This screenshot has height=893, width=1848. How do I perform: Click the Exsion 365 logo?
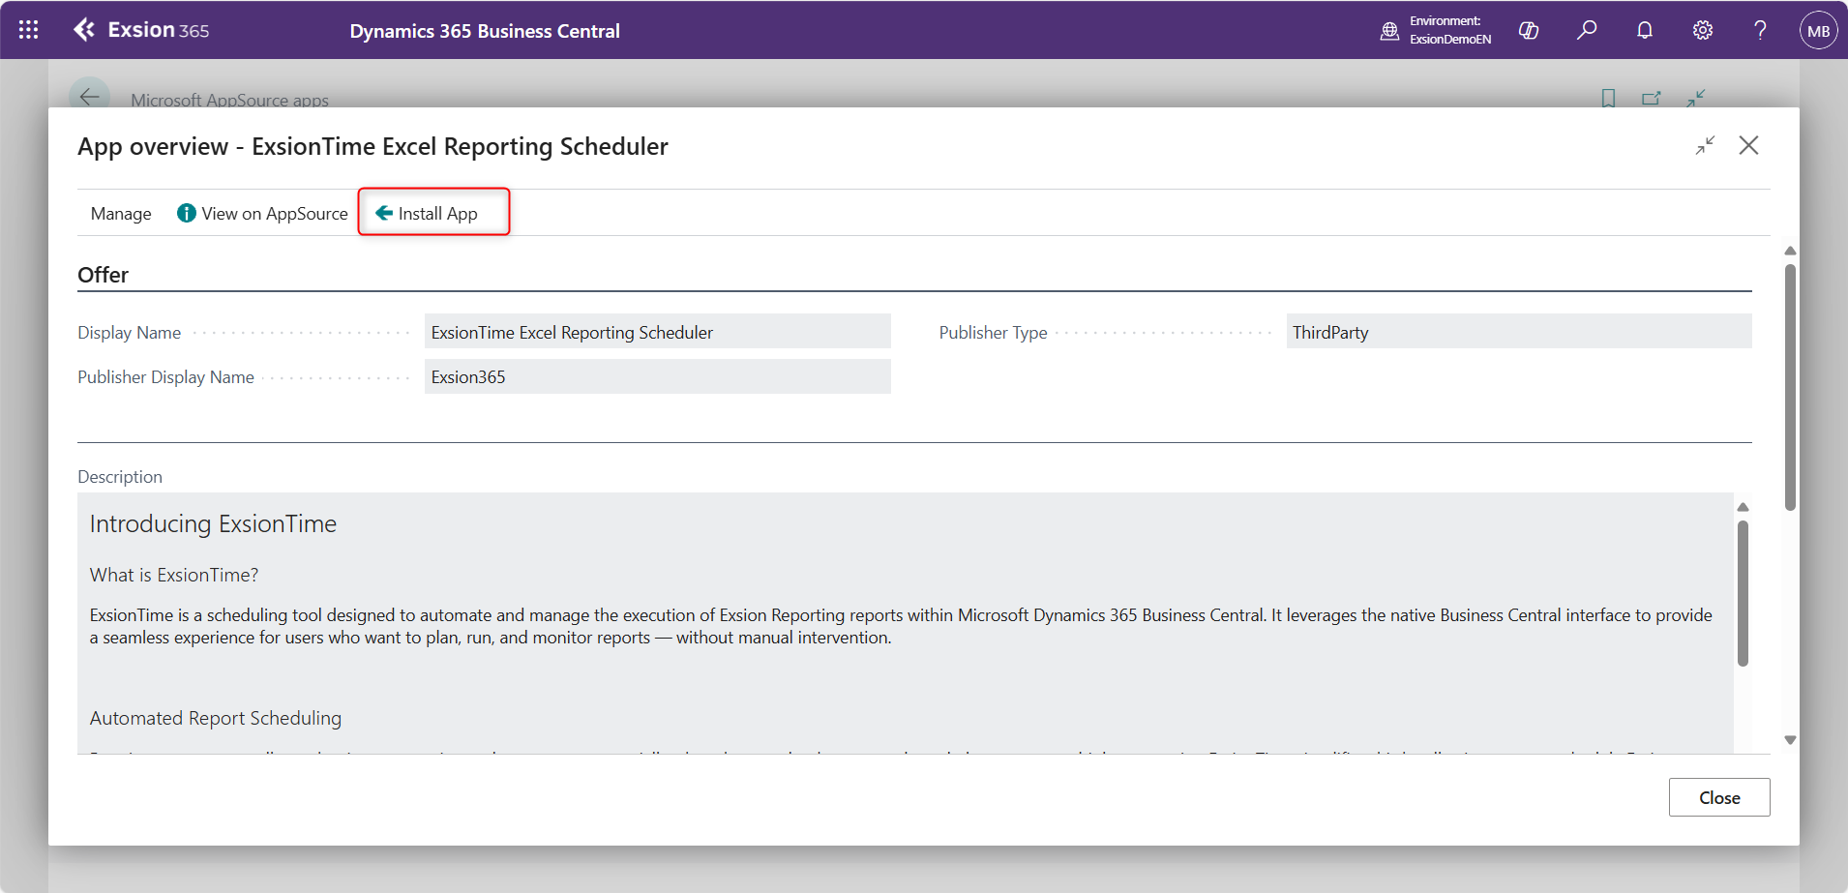tap(141, 30)
